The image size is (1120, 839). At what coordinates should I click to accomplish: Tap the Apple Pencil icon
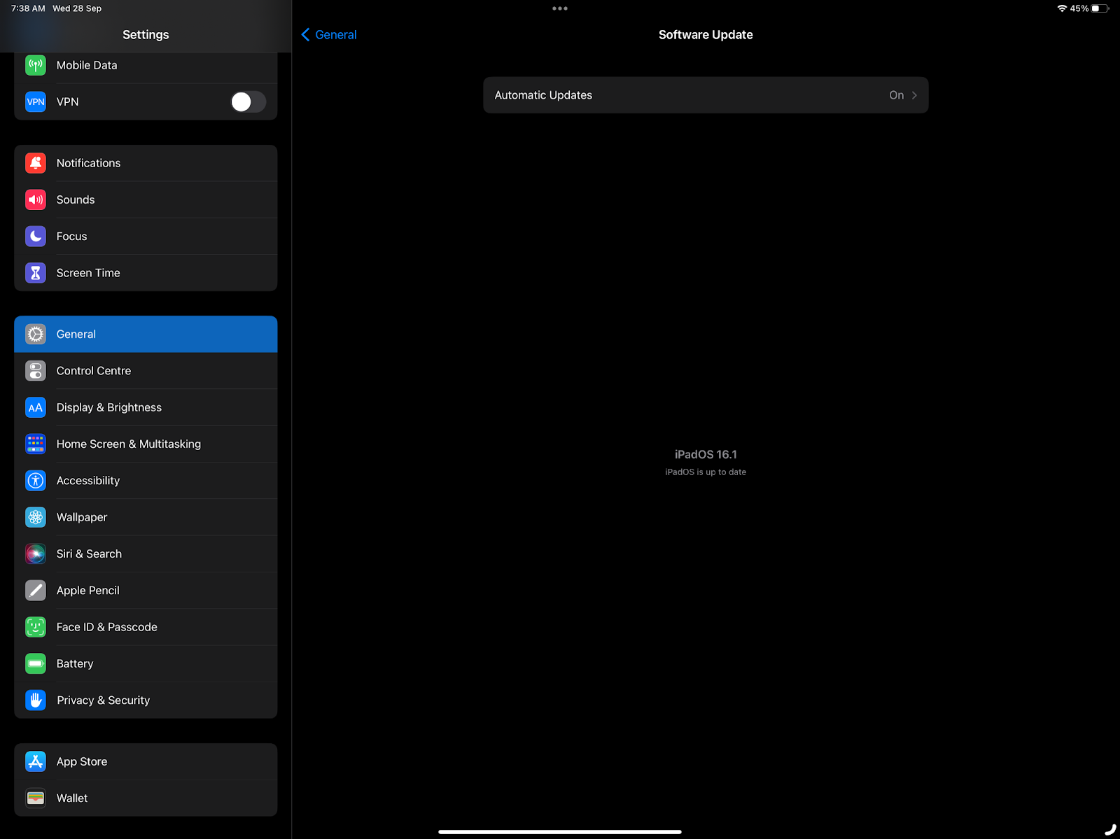tap(36, 591)
